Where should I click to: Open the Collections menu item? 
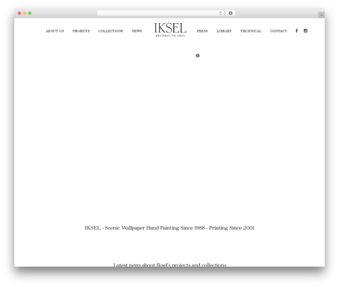coord(111,31)
